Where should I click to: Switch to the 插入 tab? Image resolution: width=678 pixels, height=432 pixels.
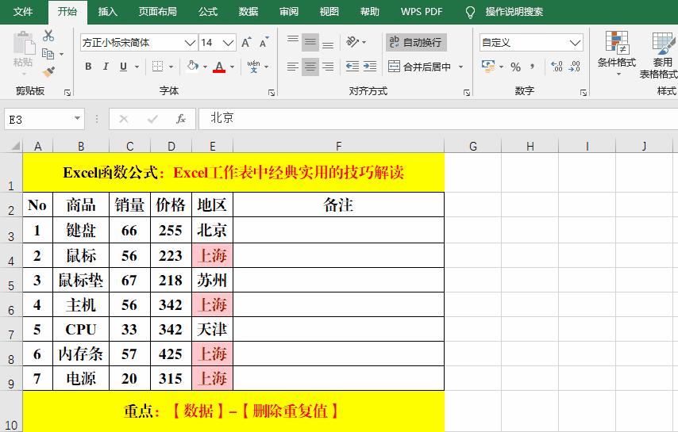[x=108, y=12]
